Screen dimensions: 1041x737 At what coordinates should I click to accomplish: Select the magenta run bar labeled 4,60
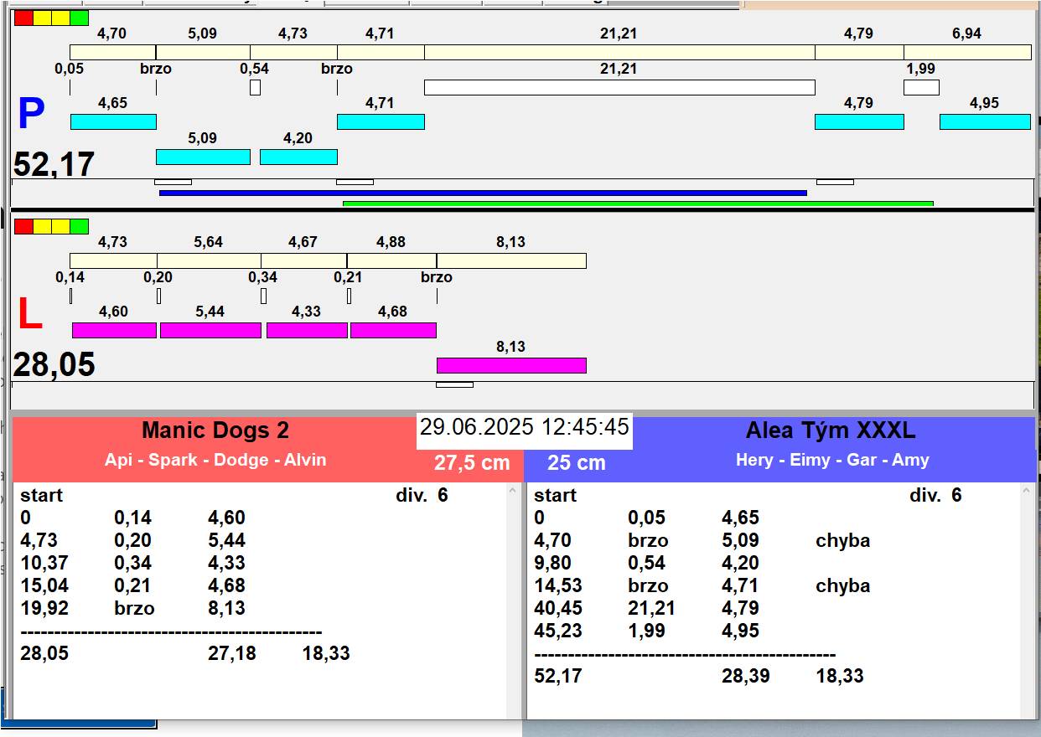click(x=114, y=330)
